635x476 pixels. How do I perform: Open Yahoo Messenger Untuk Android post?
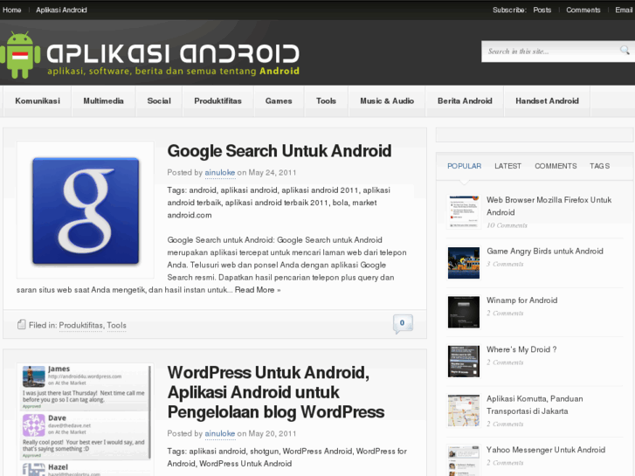point(546,450)
